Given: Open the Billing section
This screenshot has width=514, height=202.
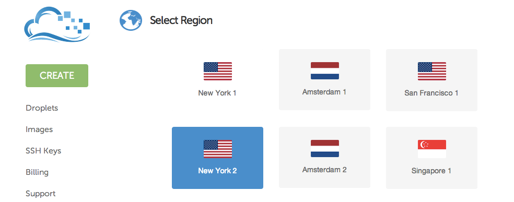Looking at the screenshot, I should (37, 172).
